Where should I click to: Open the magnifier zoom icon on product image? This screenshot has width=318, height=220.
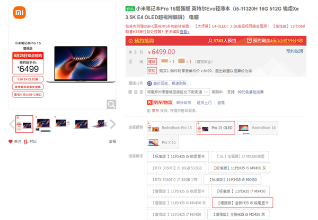111,104
